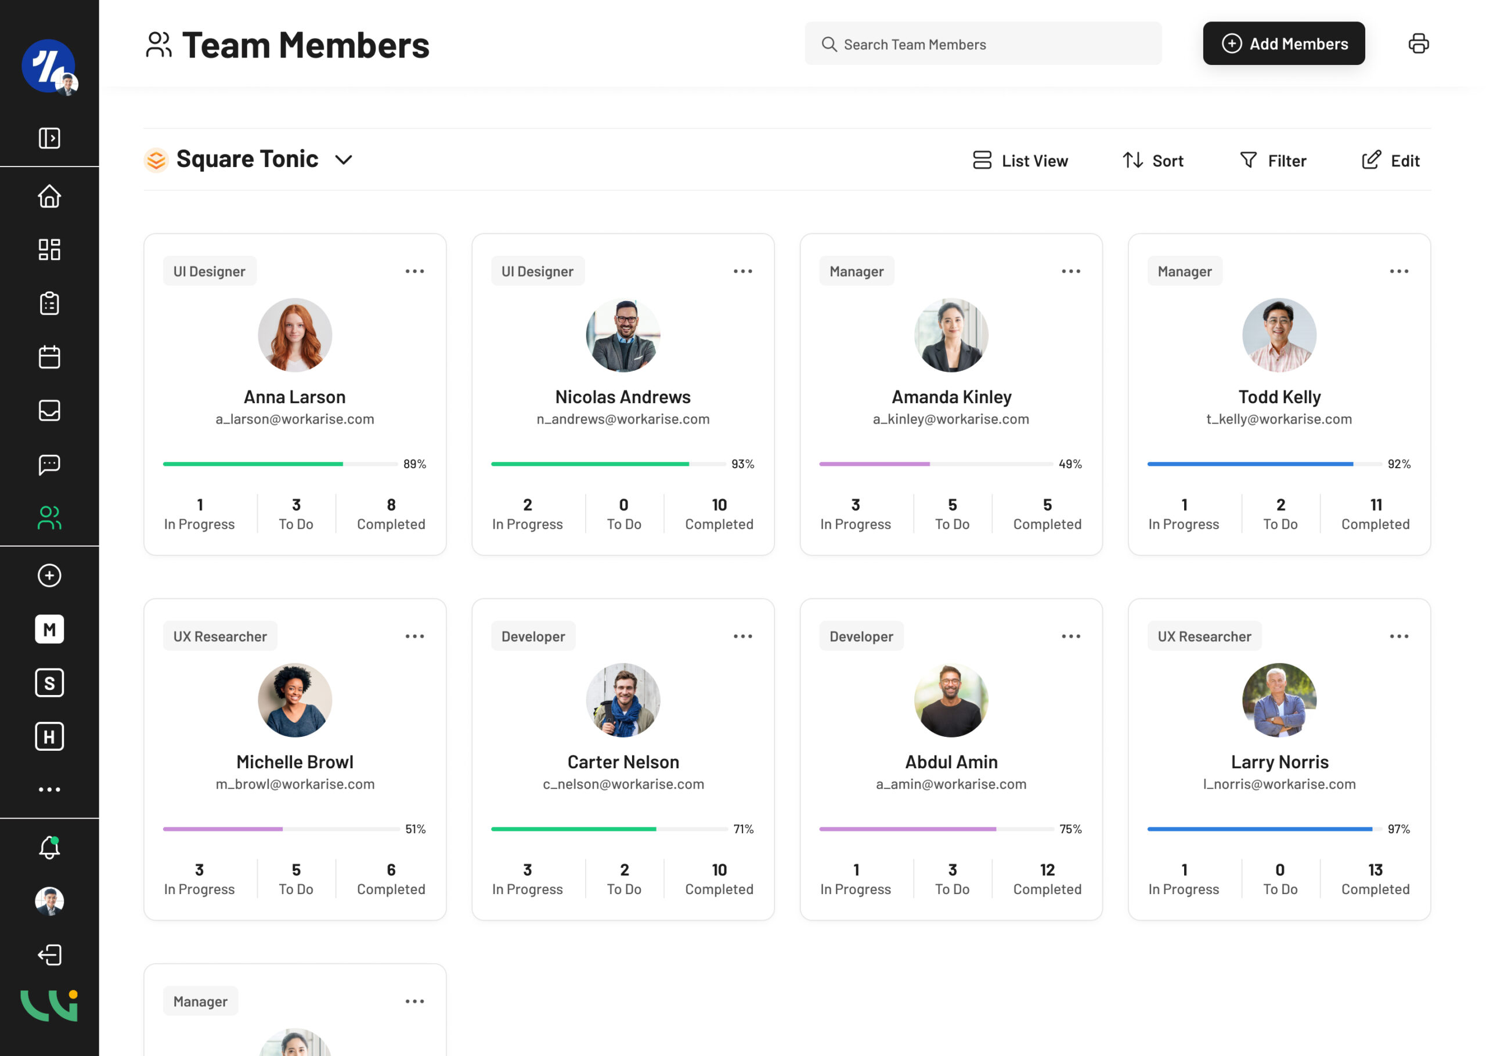Toggle the sidebar expand panel icon
Screen dimensions: 1486x1056
[49, 138]
